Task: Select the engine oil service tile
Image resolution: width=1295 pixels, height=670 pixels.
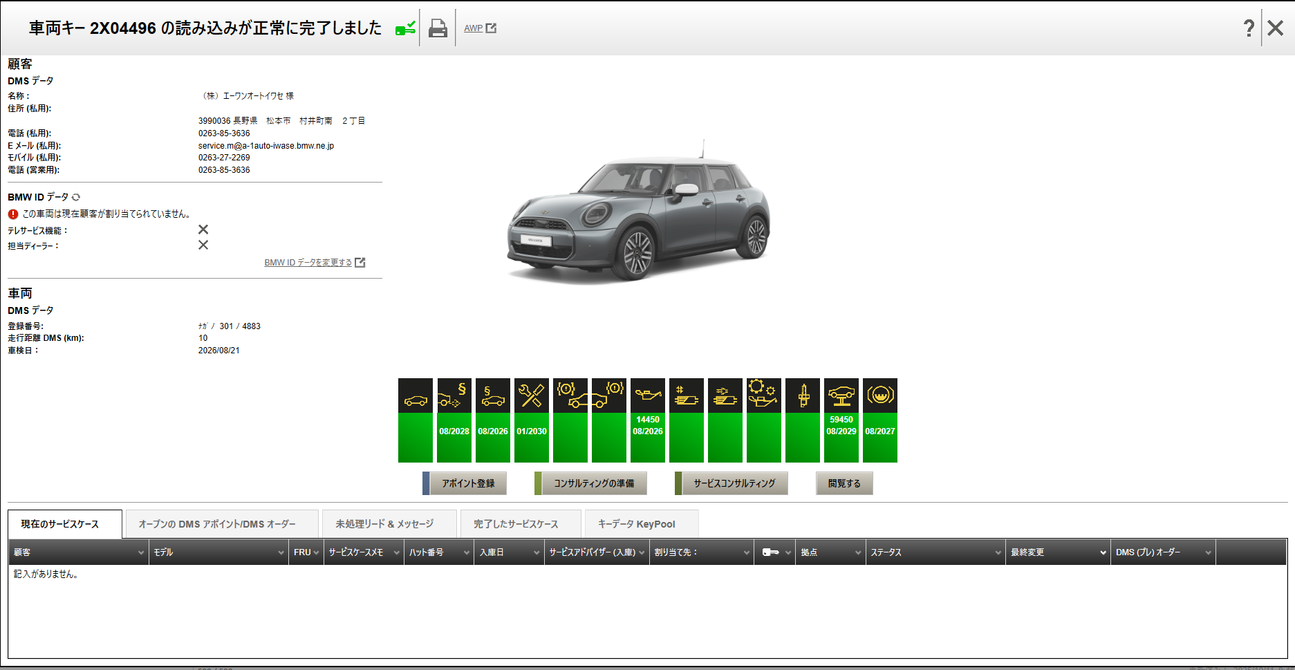Action: click(647, 420)
